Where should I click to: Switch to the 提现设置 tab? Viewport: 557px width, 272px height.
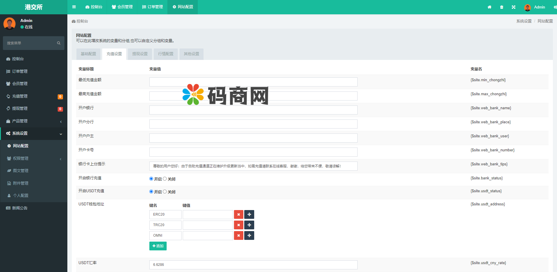point(140,54)
